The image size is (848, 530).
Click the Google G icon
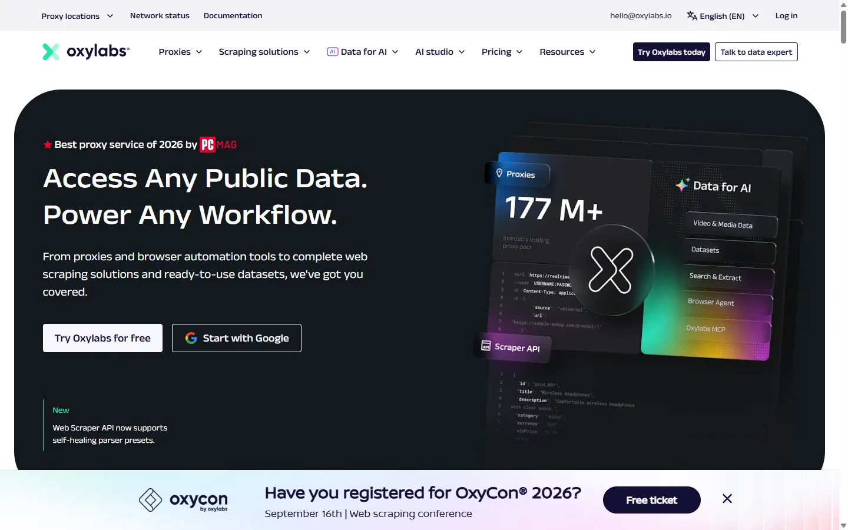[191, 338]
